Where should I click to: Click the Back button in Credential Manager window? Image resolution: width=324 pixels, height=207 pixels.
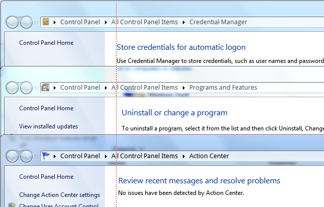13,22
